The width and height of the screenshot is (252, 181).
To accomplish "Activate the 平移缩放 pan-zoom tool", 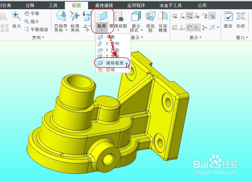I will tap(36, 29).
